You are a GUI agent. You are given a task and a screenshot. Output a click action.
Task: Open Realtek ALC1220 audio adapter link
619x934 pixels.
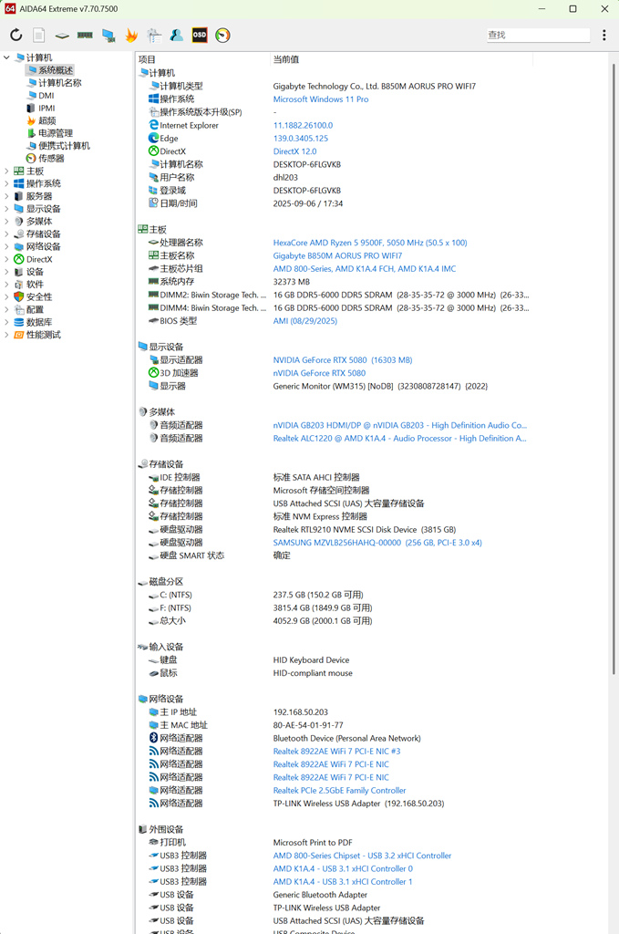click(x=400, y=439)
